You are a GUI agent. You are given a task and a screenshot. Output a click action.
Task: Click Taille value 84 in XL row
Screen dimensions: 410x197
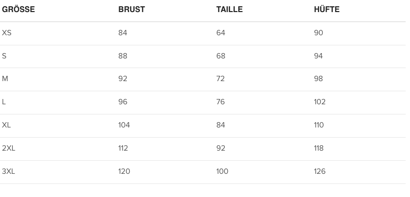pyautogui.click(x=220, y=125)
